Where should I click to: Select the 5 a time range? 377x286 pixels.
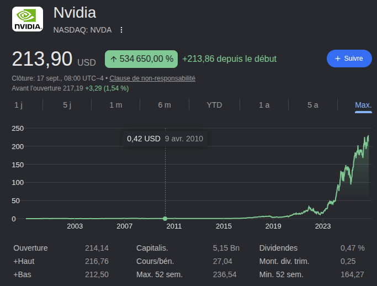[x=313, y=105]
